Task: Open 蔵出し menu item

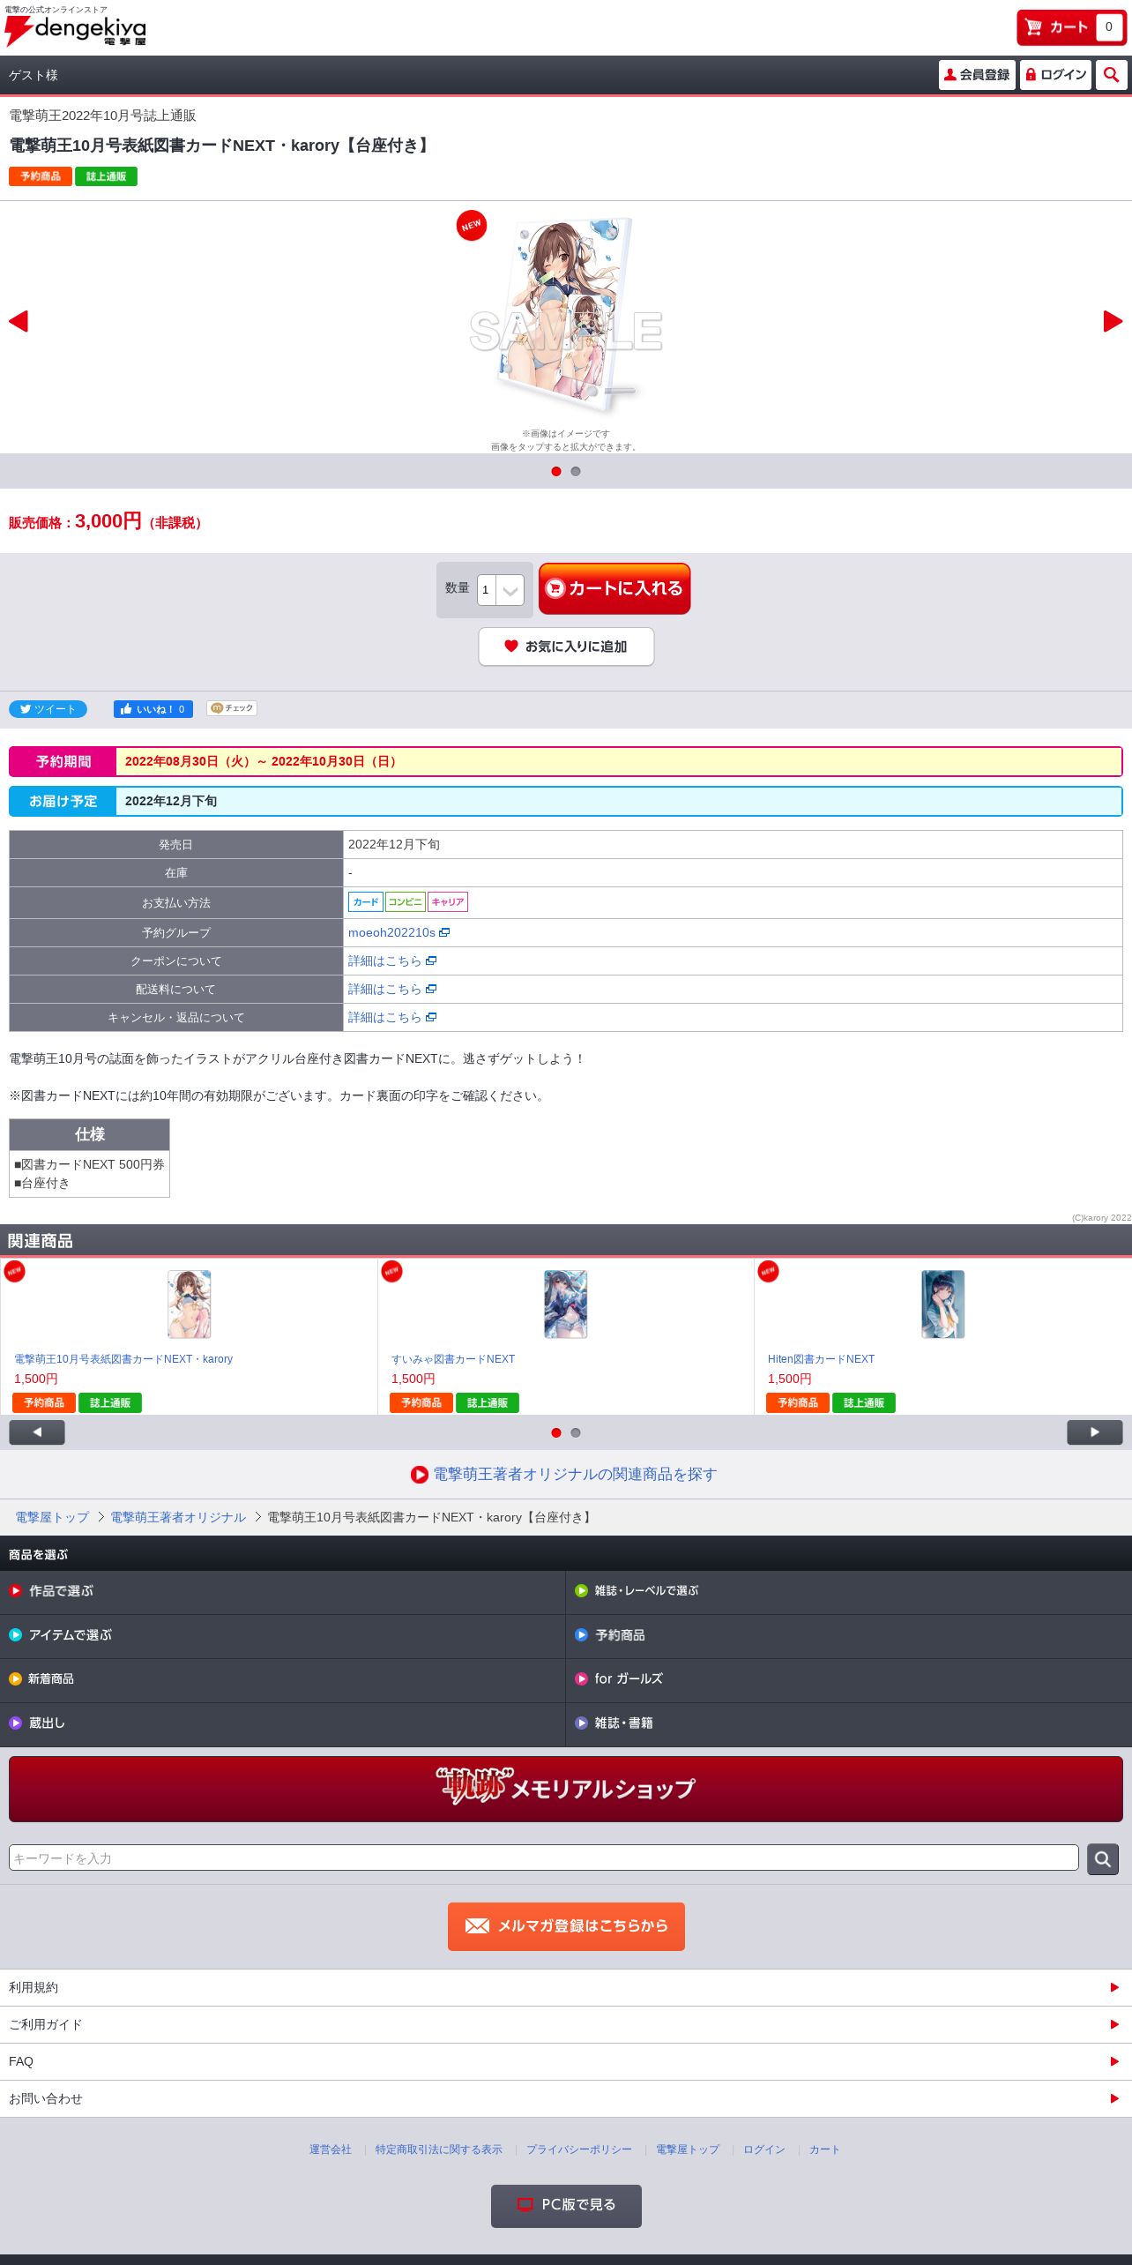Action: [282, 1723]
